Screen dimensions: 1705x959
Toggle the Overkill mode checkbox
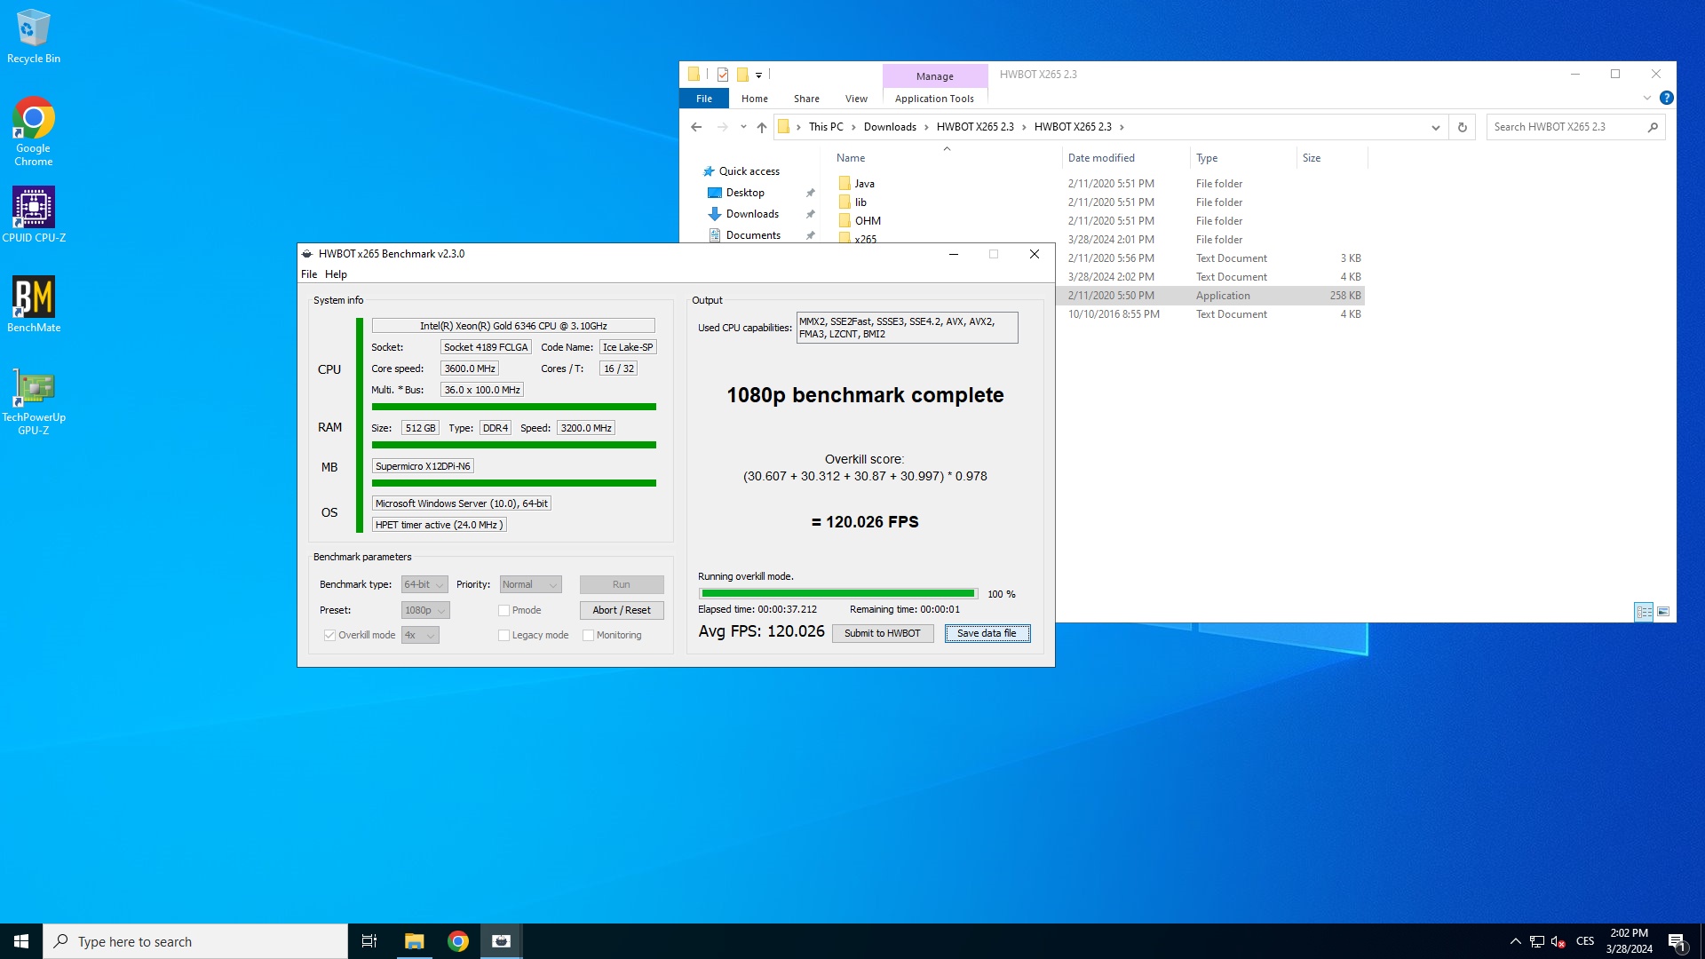coord(329,635)
